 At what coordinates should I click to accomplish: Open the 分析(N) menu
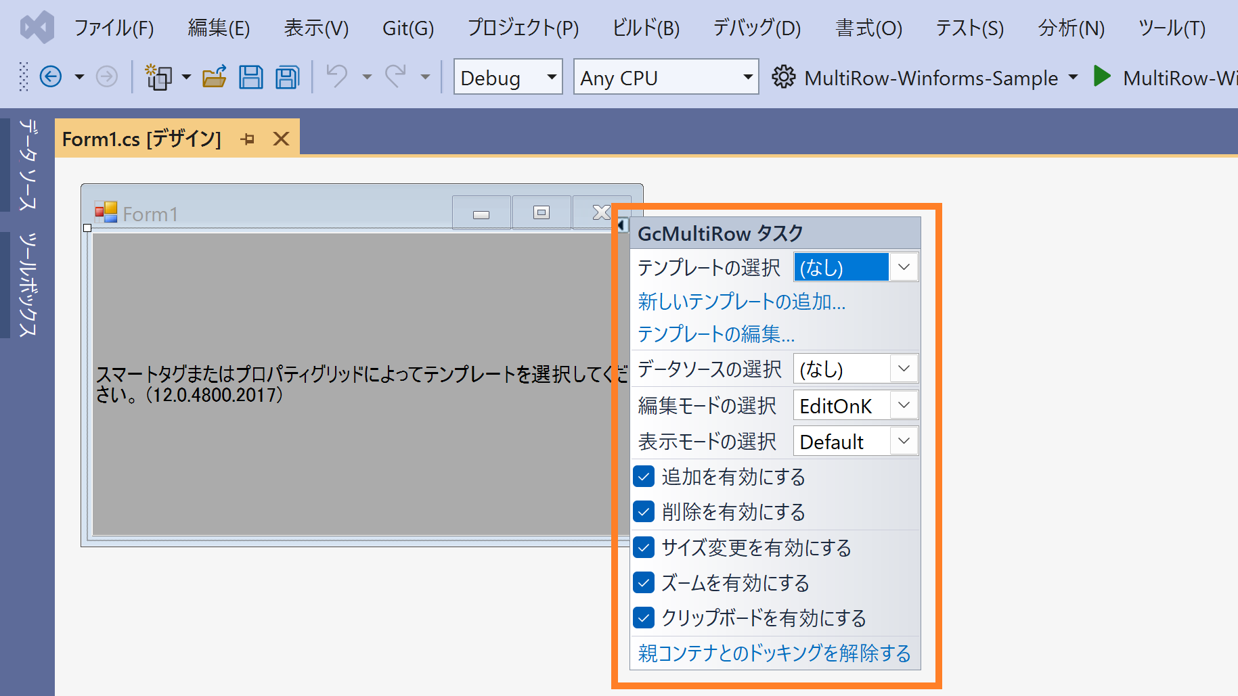(1071, 28)
